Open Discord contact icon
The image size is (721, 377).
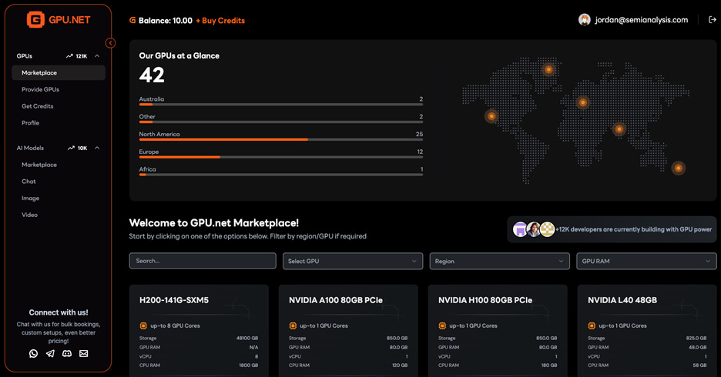click(67, 354)
